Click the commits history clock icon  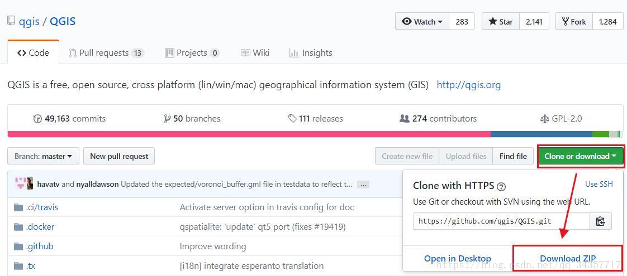pyautogui.click(x=37, y=119)
